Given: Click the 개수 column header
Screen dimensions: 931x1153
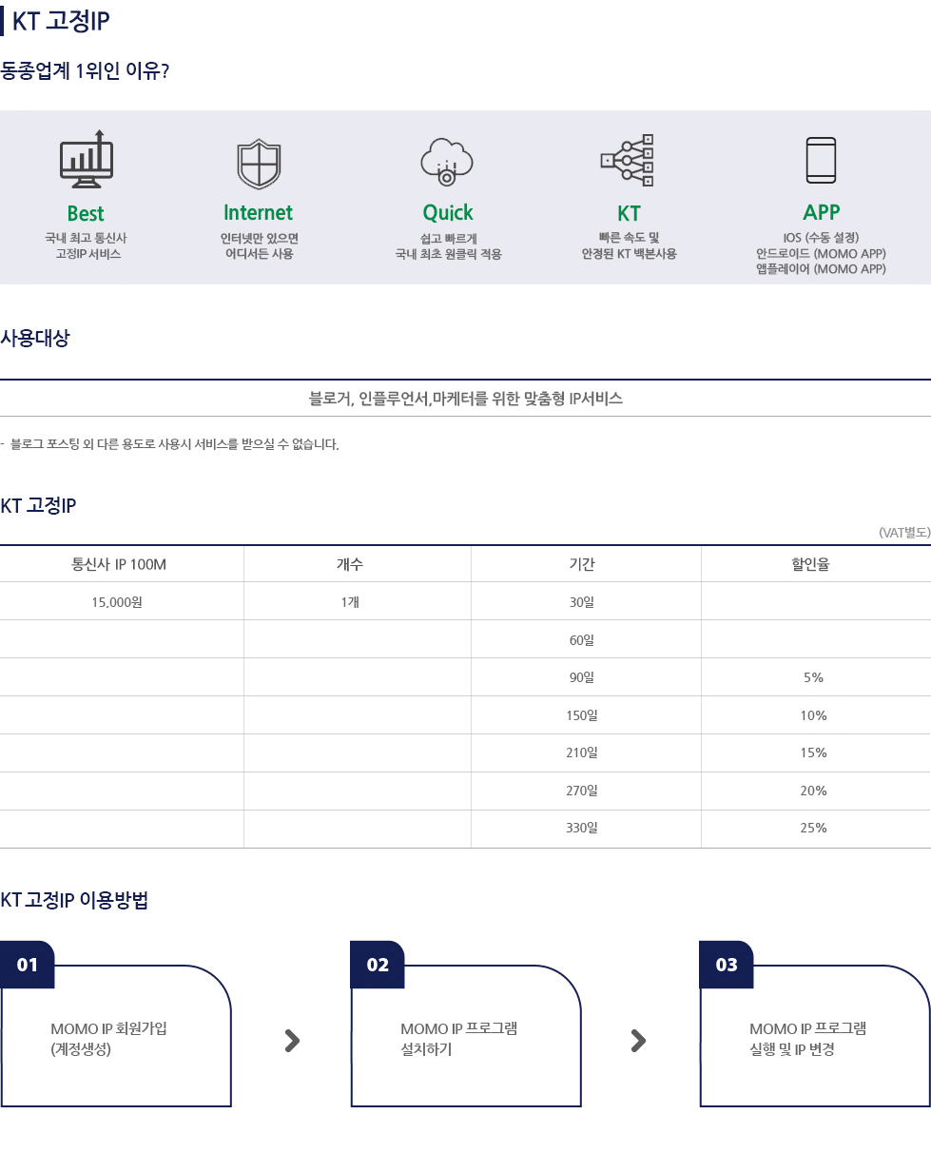Looking at the screenshot, I should 350,564.
